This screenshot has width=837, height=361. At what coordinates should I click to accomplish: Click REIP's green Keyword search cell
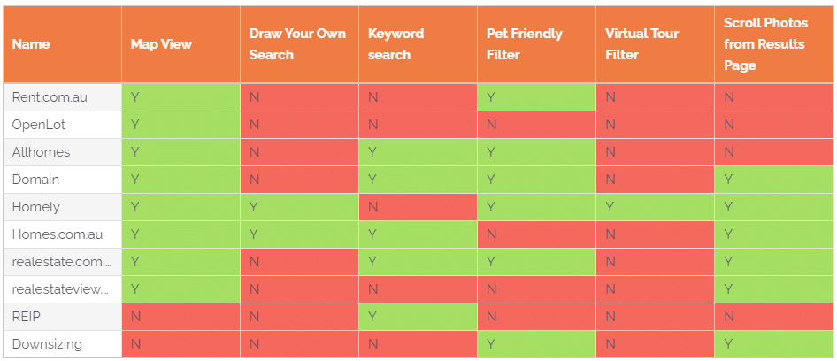418,317
